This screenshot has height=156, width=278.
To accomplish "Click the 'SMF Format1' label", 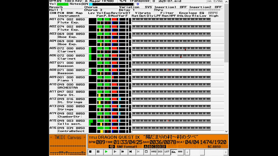I will click(127, 147).
